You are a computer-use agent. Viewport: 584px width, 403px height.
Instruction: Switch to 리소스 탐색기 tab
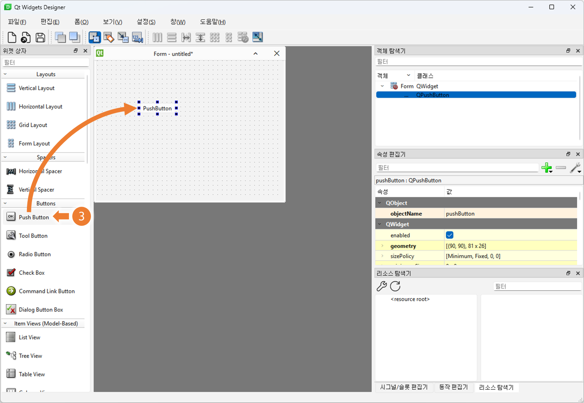(x=496, y=387)
